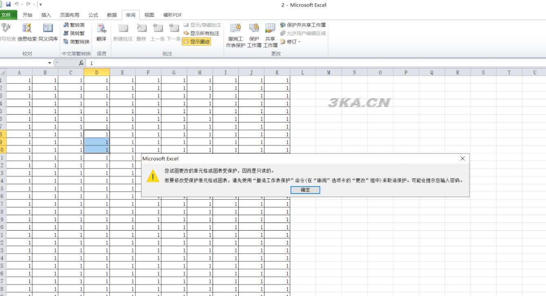Click 允许用户编辑区域
This screenshot has height=296, width=546.
303,33
